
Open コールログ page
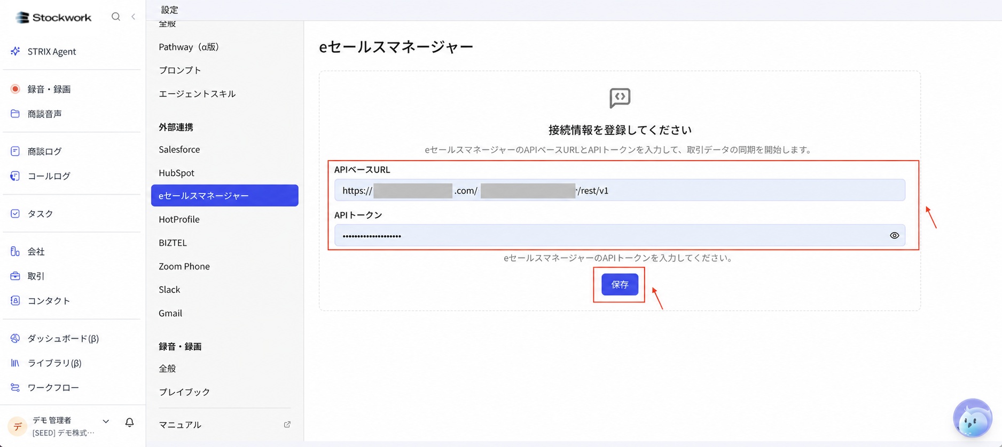point(49,176)
